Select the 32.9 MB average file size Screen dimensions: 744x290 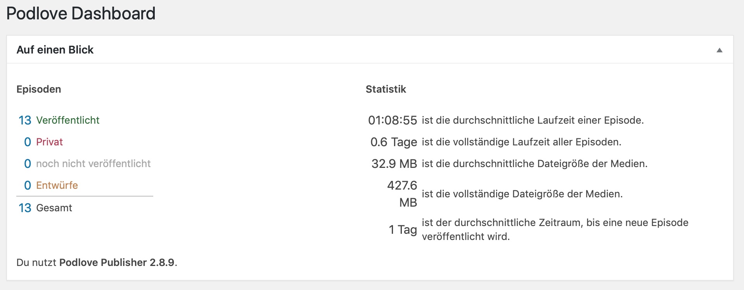click(394, 164)
